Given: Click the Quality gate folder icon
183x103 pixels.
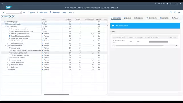Looking at the screenshot, I should 9,67.
